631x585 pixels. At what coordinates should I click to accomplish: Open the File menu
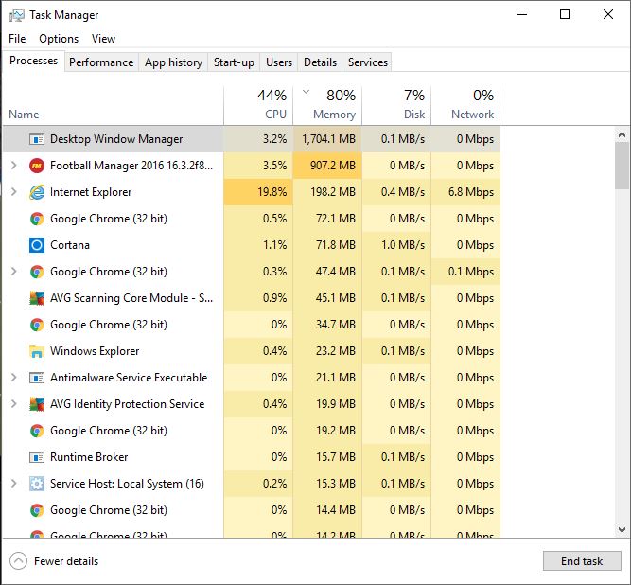click(x=17, y=39)
